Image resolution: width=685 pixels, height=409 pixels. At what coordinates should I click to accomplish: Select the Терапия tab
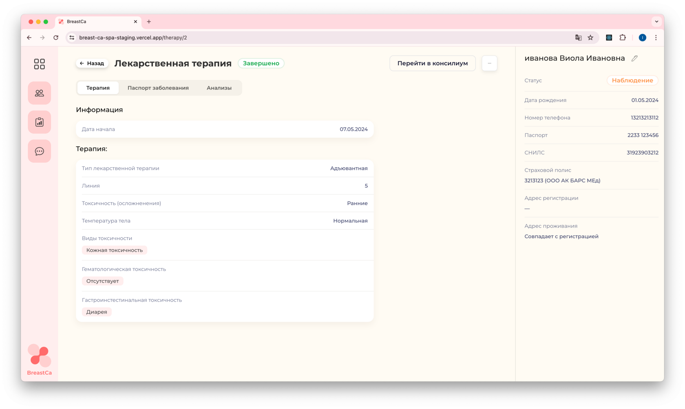point(98,88)
